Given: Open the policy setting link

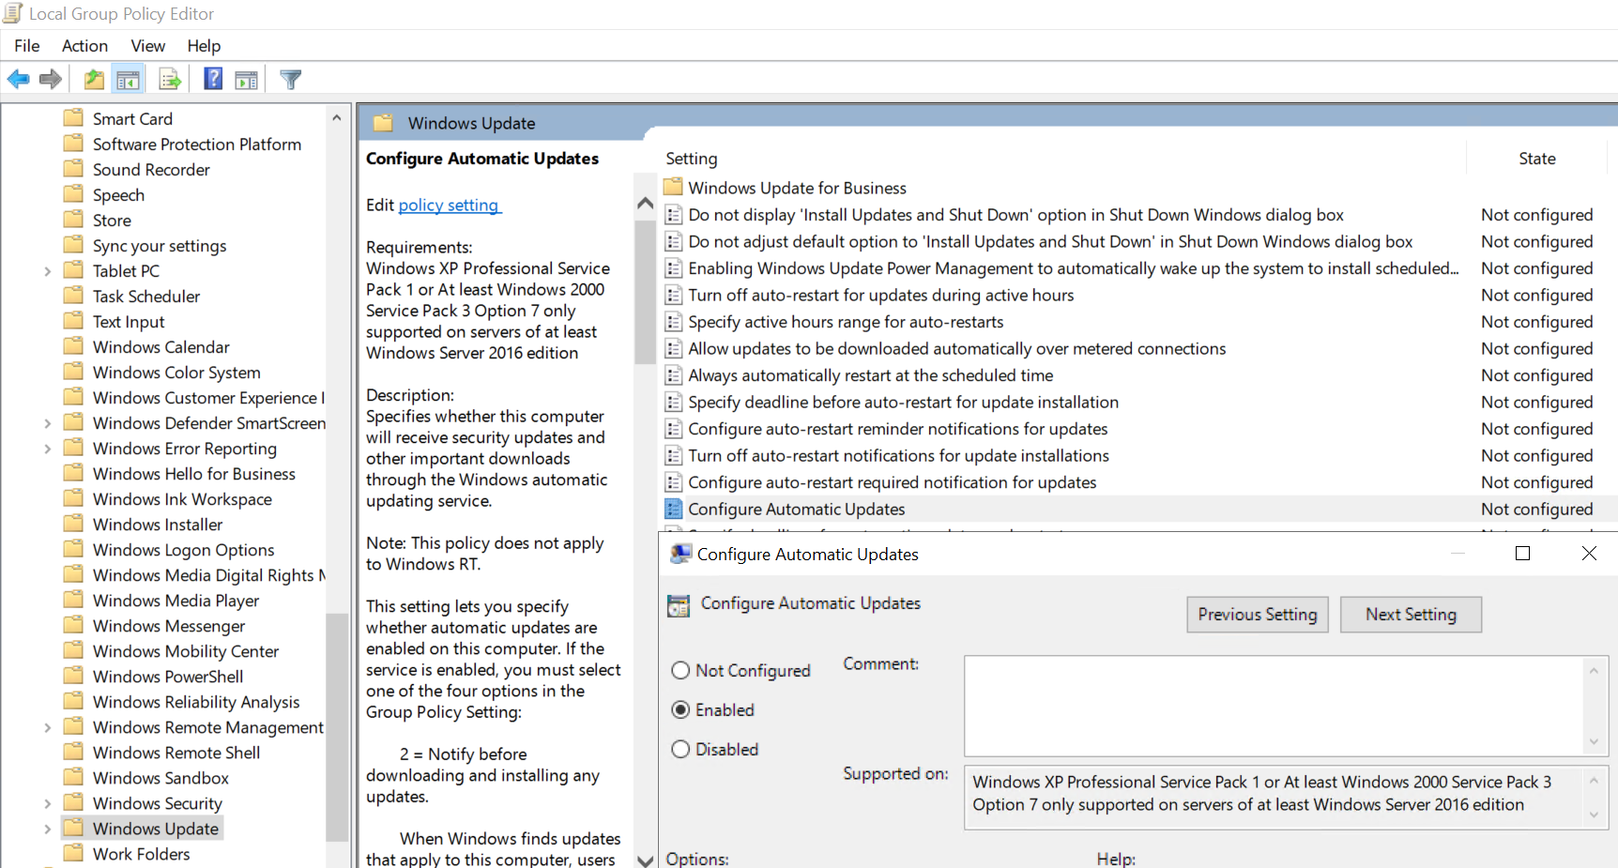Looking at the screenshot, I should (450, 205).
